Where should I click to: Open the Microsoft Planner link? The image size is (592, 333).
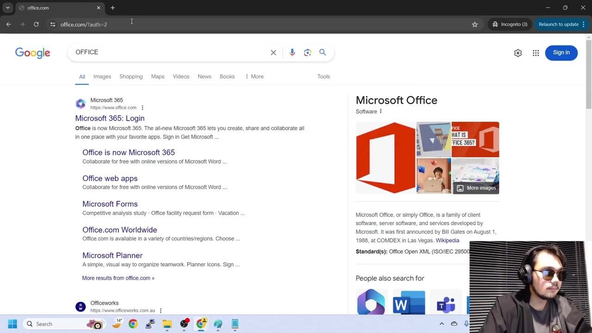pyautogui.click(x=112, y=256)
